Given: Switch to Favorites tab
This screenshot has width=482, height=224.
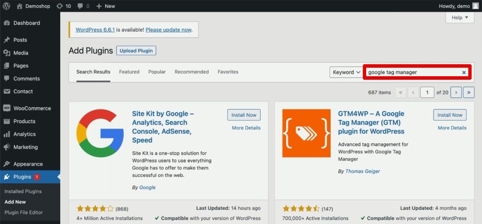Looking at the screenshot, I should tap(228, 72).
